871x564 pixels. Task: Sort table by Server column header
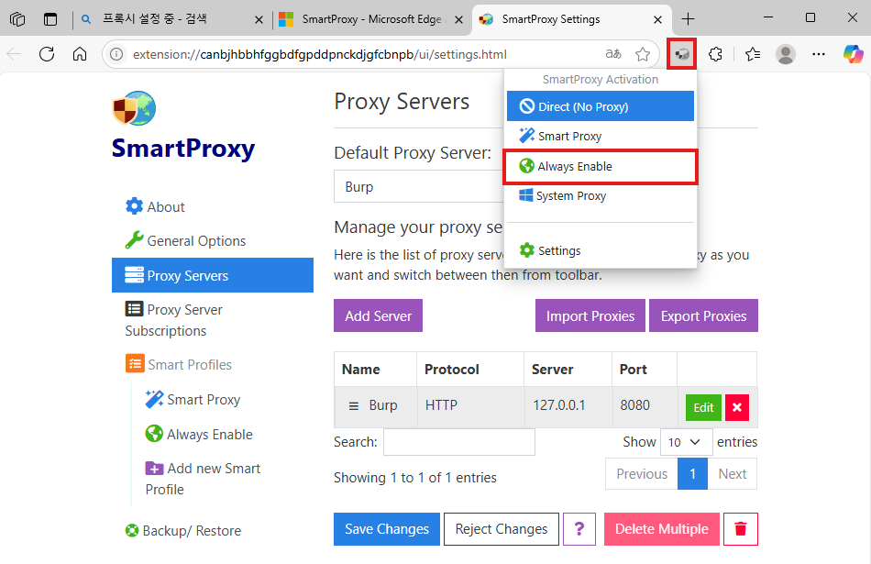(568, 370)
